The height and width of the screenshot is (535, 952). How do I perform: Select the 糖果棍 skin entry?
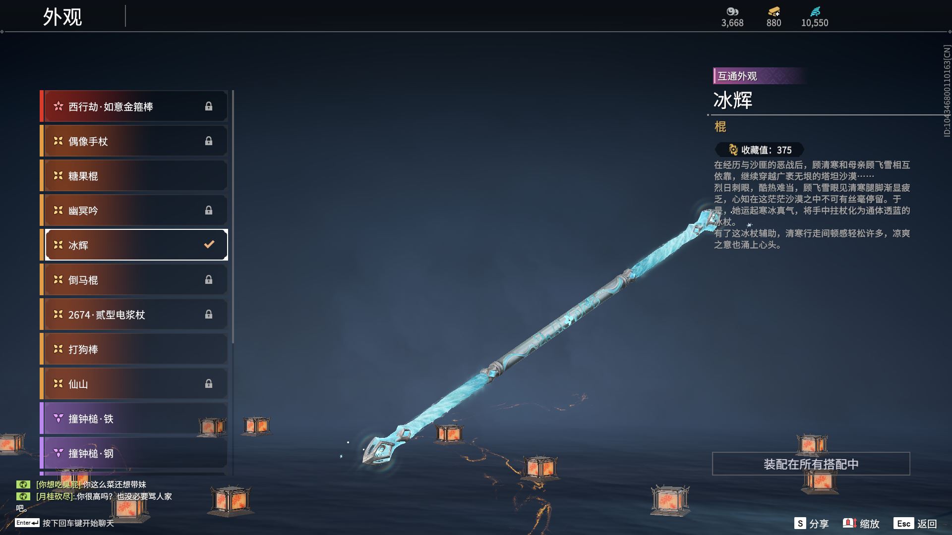tap(134, 176)
